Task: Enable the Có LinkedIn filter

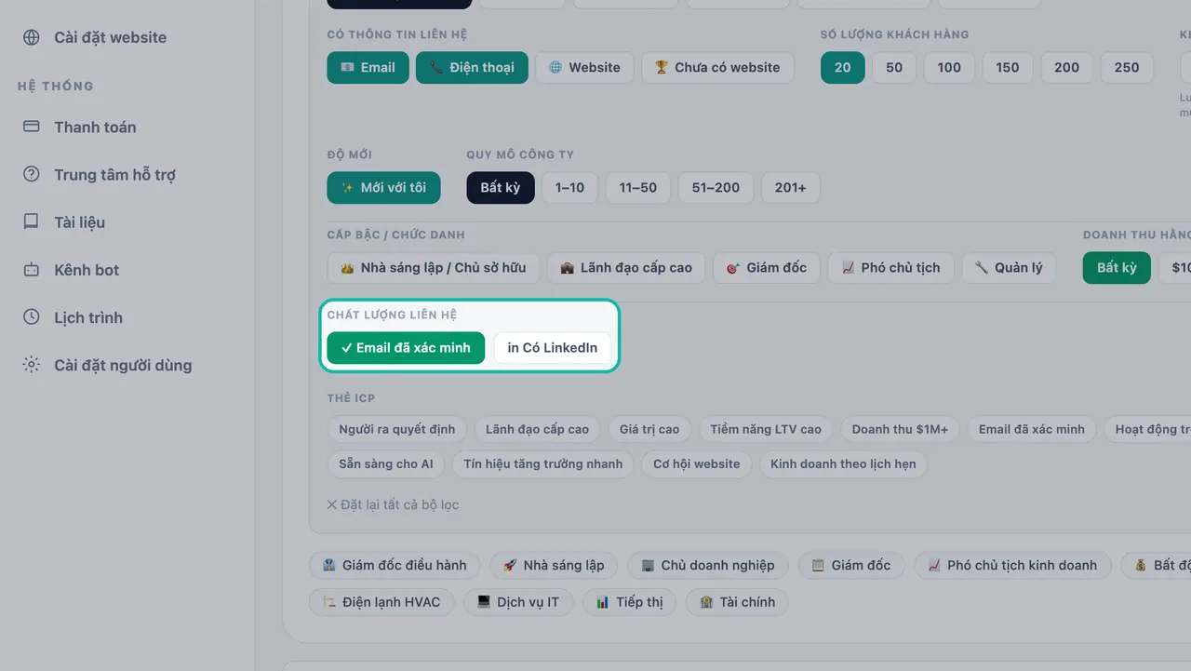Action: pyautogui.click(x=553, y=348)
